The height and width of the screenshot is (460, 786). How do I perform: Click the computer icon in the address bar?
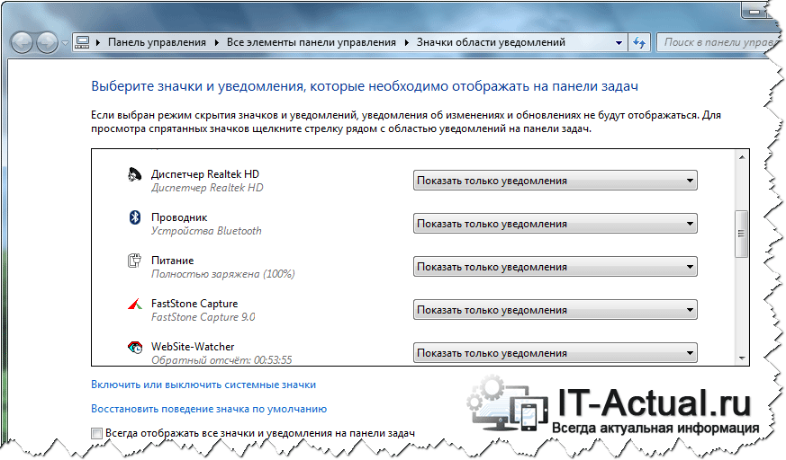82,42
